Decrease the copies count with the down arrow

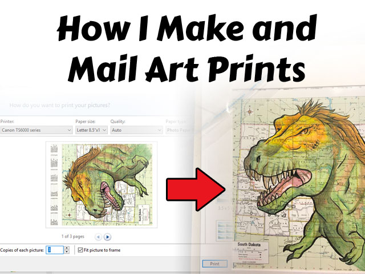[x=67, y=252]
